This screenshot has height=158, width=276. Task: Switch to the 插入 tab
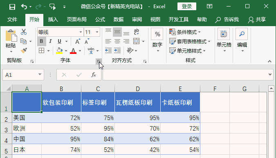(x=53, y=19)
